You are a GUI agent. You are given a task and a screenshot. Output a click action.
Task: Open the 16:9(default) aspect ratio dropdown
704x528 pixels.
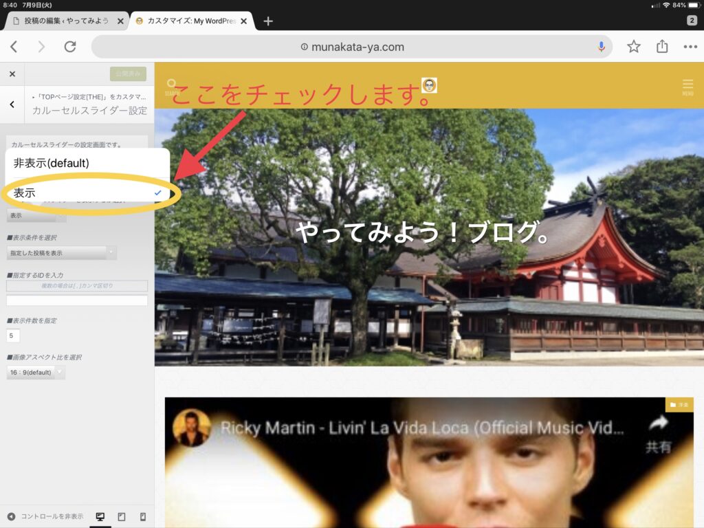click(36, 372)
